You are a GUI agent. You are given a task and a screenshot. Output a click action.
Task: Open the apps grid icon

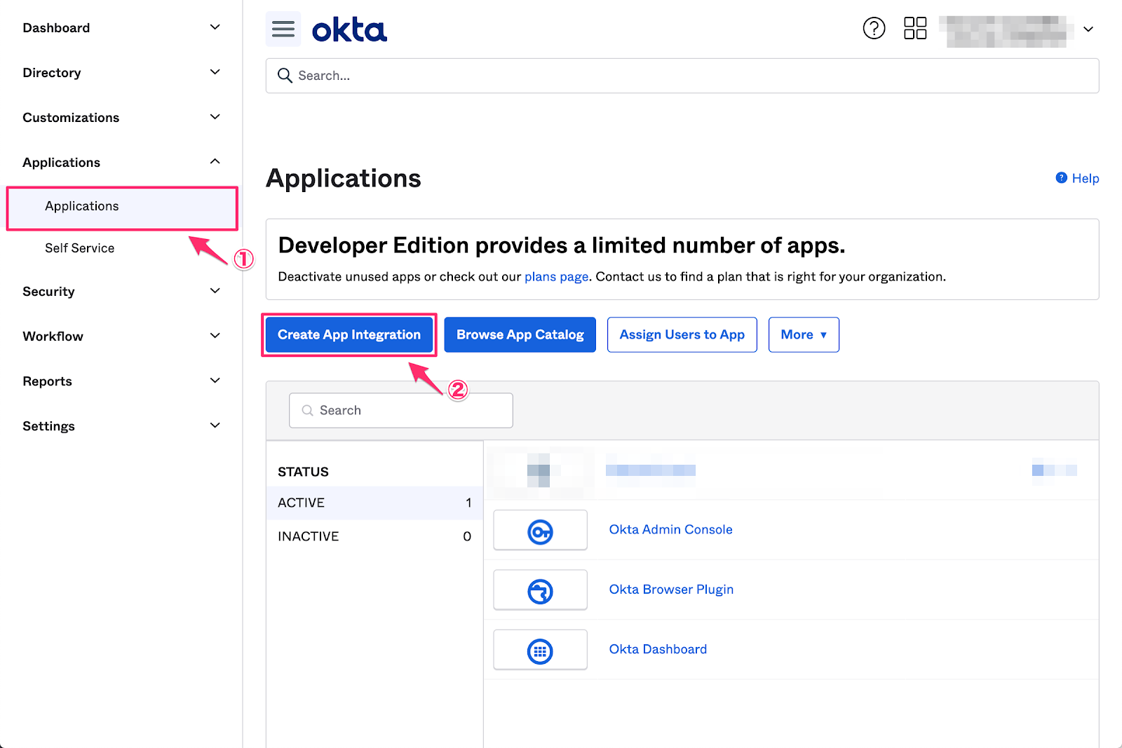tap(915, 28)
